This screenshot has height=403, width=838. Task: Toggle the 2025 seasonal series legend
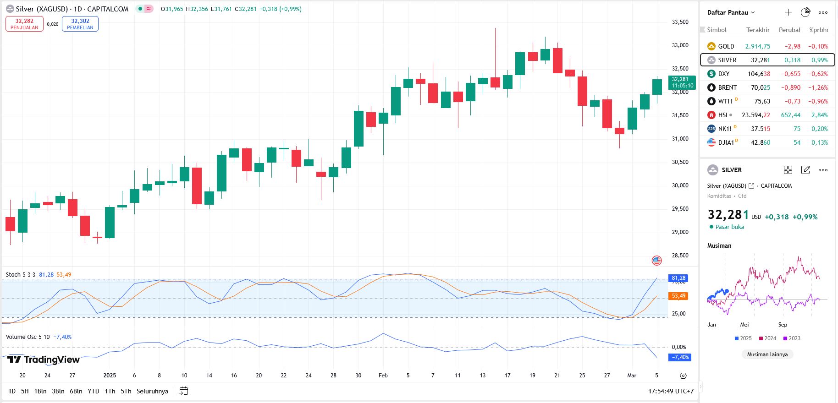(743, 338)
